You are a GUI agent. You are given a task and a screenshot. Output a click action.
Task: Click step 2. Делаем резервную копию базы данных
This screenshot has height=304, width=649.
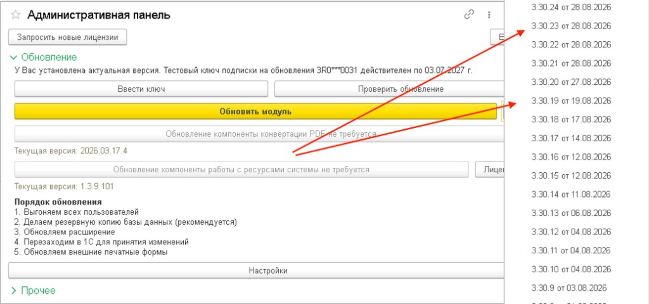pyautogui.click(x=125, y=222)
